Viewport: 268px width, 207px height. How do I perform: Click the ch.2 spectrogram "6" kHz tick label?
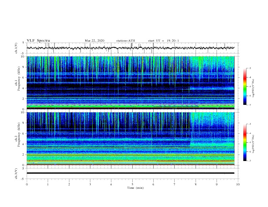pyautogui.click(x=24, y=134)
